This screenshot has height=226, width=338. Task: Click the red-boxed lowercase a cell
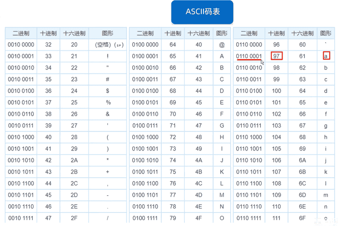pos(326,56)
